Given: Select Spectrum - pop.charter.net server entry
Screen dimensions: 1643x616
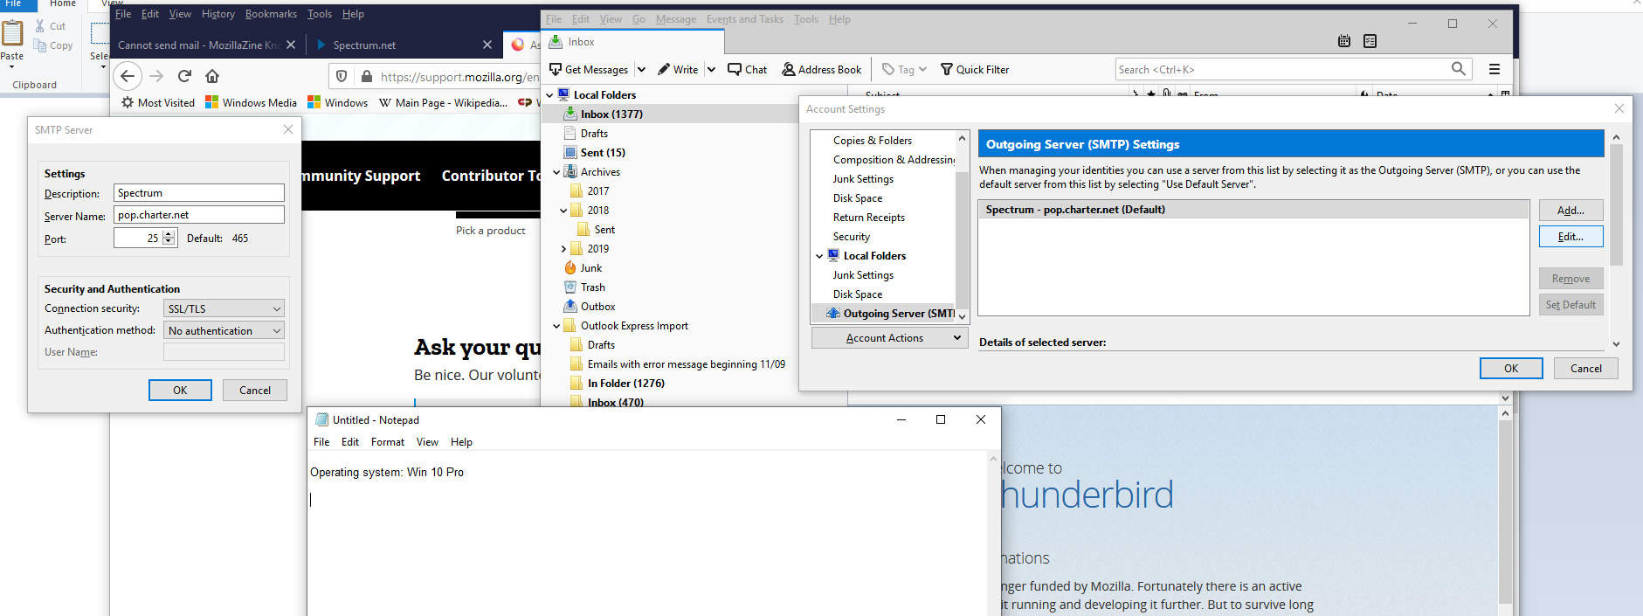Looking at the screenshot, I should pyautogui.click(x=1253, y=210).
